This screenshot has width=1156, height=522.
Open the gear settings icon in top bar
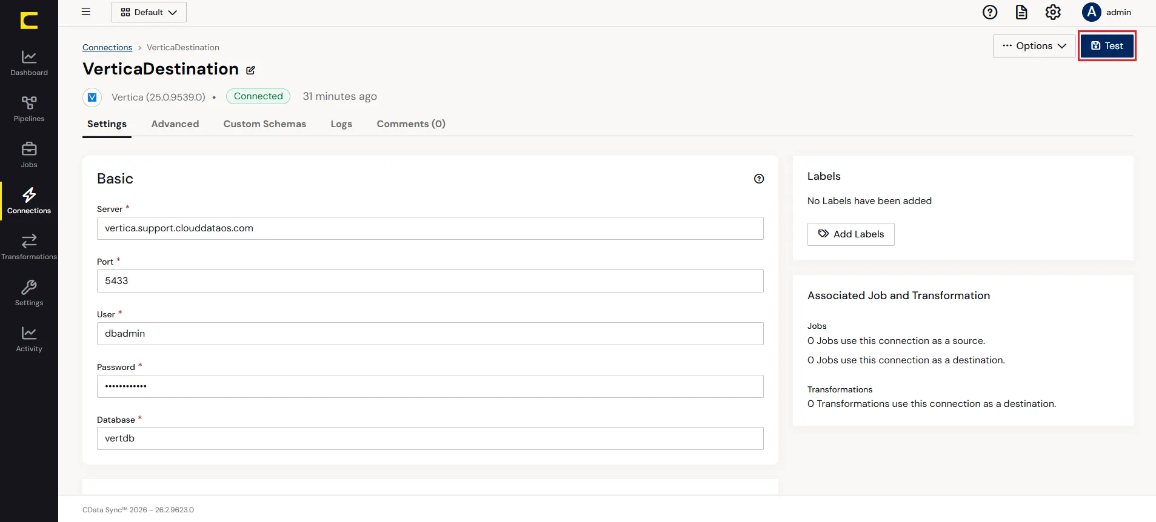(1053, 12)
